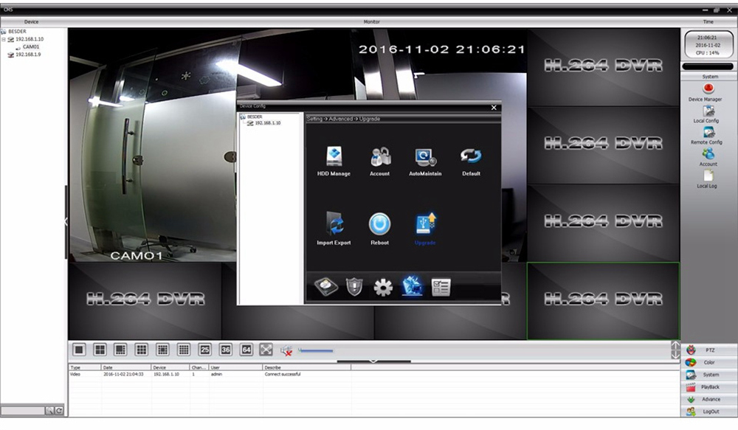Screen dimensions: 738x430
Task: Select CAM01 in device tree
Action: click(30, 47)
